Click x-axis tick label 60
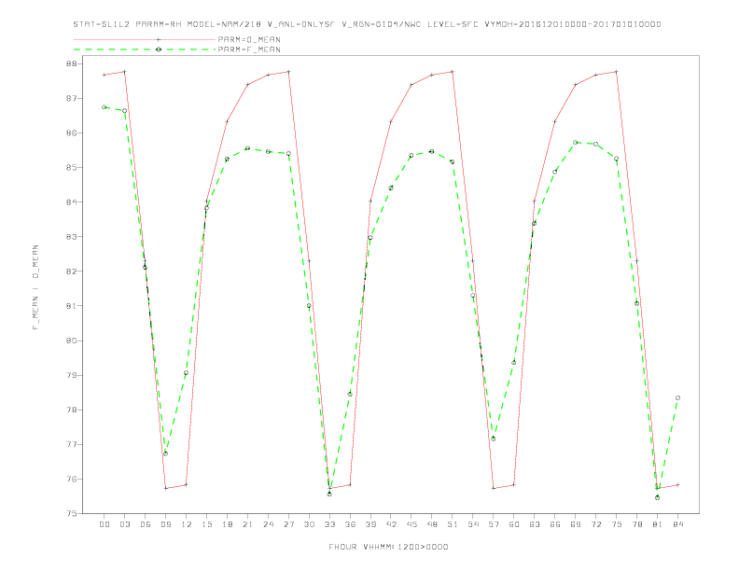This screenshot has width=739, height=571. [x=514, y=524]
